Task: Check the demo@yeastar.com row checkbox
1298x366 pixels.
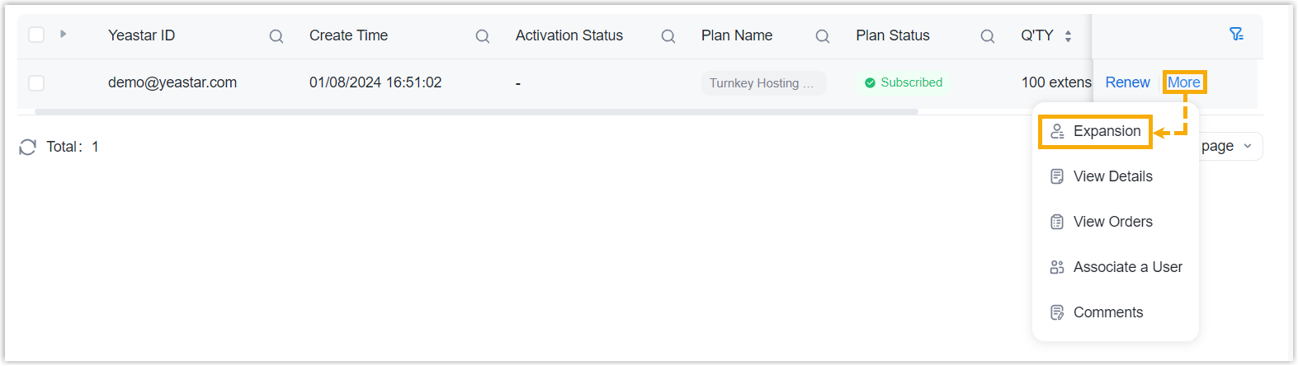Action: pos(36,83)
